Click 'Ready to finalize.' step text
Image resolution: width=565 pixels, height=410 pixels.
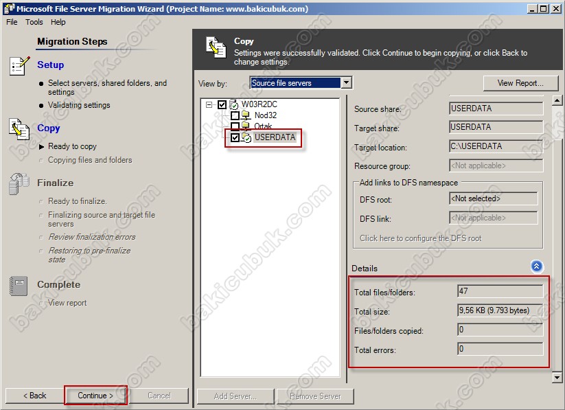pyautogui.click(x=78, y=201)
